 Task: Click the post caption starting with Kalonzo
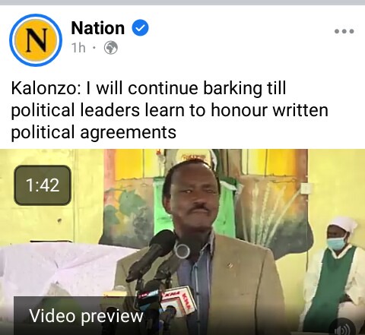point(170,110)
